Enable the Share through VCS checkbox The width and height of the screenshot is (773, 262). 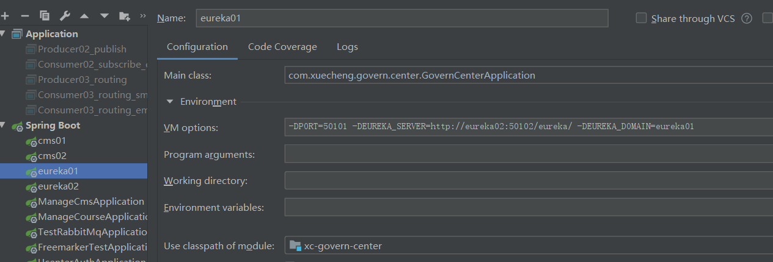tap(641, 18)
